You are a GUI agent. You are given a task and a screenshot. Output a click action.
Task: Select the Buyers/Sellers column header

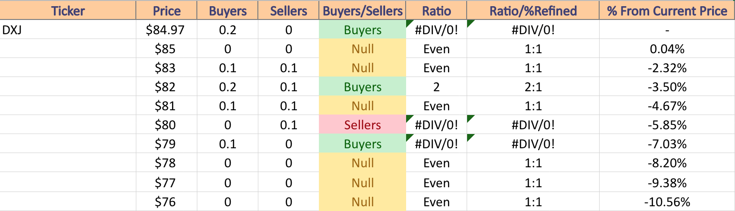[363, 10]
